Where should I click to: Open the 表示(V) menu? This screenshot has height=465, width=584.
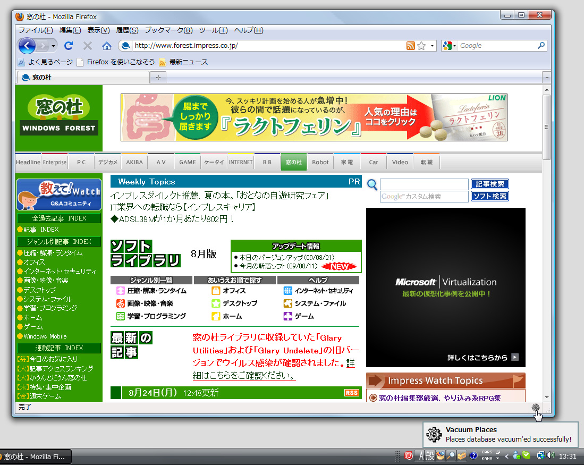coord(98,30)
